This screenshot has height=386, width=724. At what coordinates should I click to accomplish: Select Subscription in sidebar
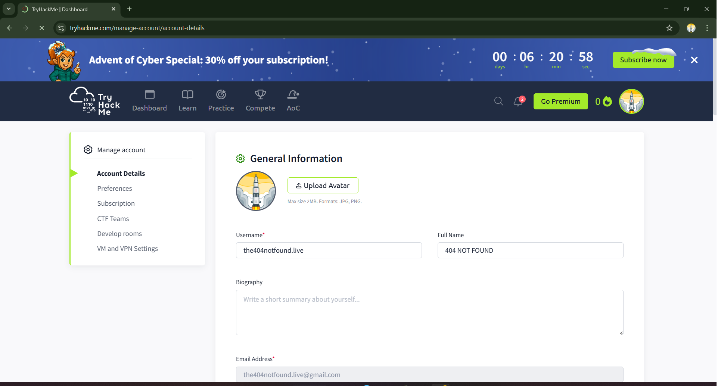(x=116, y=203)
